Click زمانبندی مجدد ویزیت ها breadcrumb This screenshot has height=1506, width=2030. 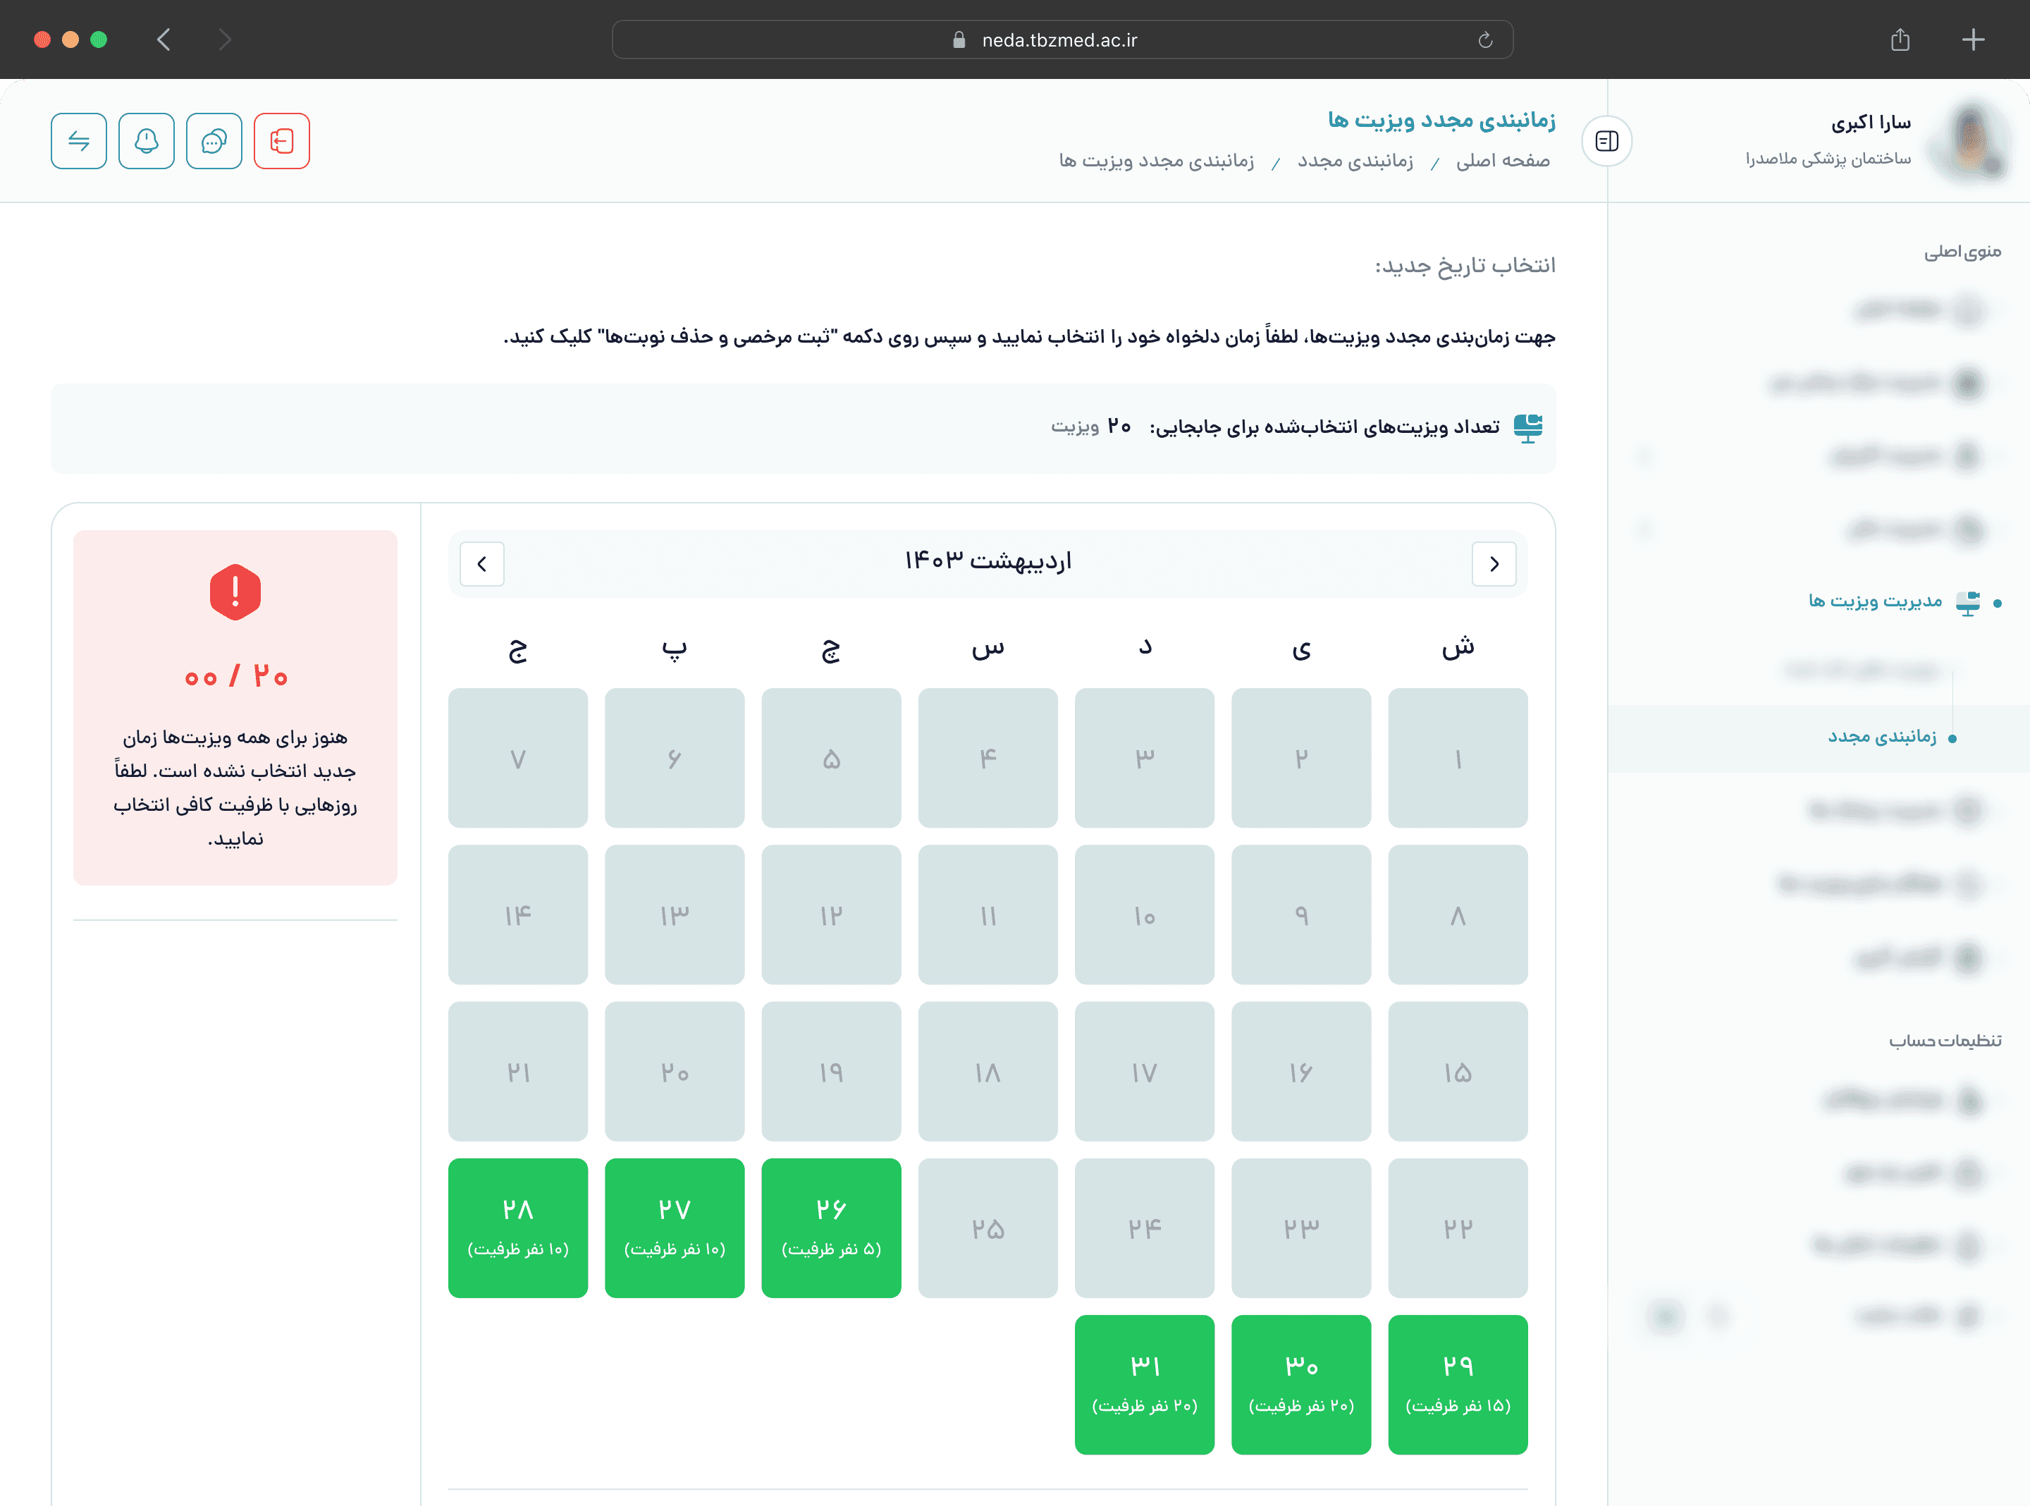[x=1156, y=161]
